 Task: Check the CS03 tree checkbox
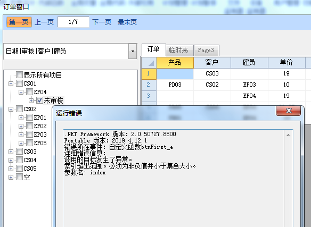coord(19,152)
